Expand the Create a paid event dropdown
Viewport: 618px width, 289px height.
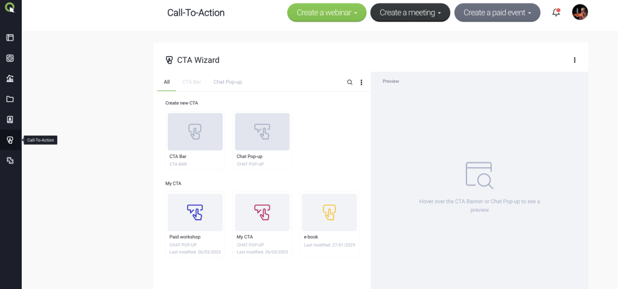pyautogui.click(x=497, y=13)
